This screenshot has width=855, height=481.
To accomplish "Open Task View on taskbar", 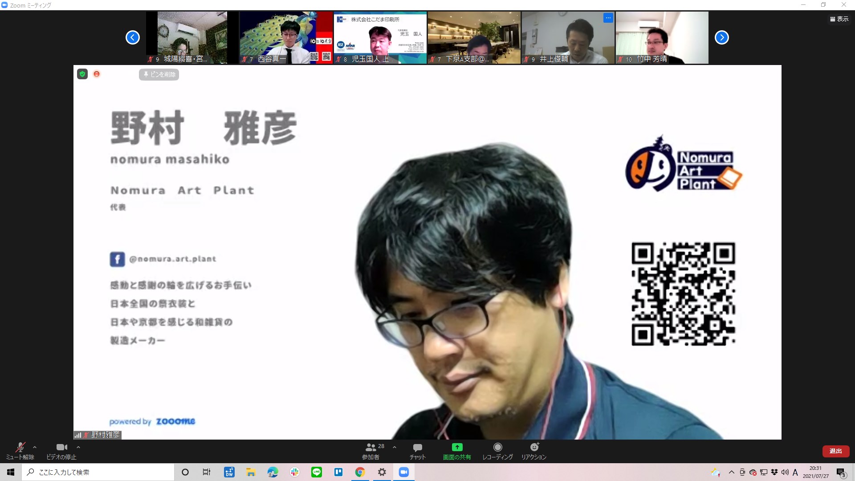I will (207, 472).
